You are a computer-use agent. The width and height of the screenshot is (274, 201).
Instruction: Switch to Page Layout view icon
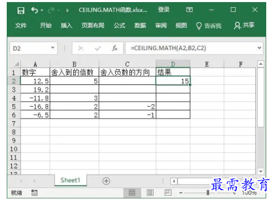(150, 193)
